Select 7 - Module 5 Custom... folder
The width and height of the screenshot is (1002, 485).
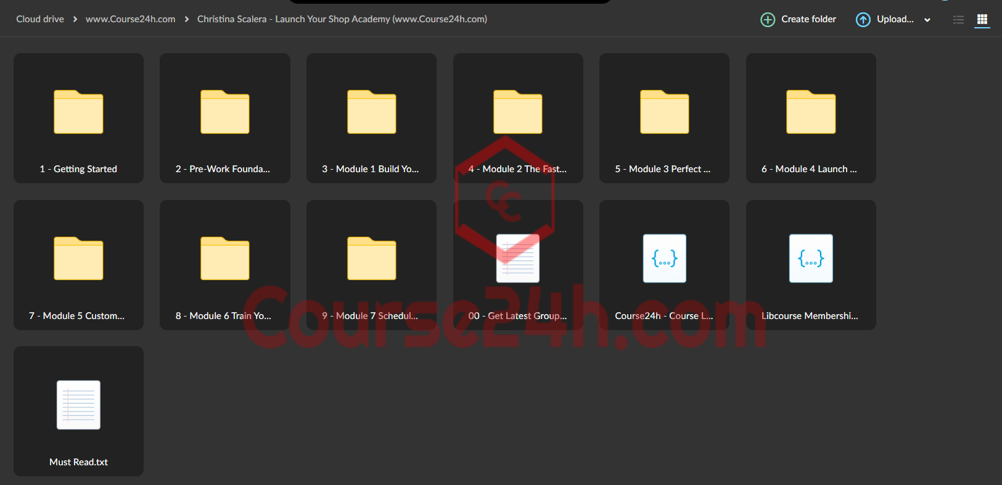click(x=78, y=265)
